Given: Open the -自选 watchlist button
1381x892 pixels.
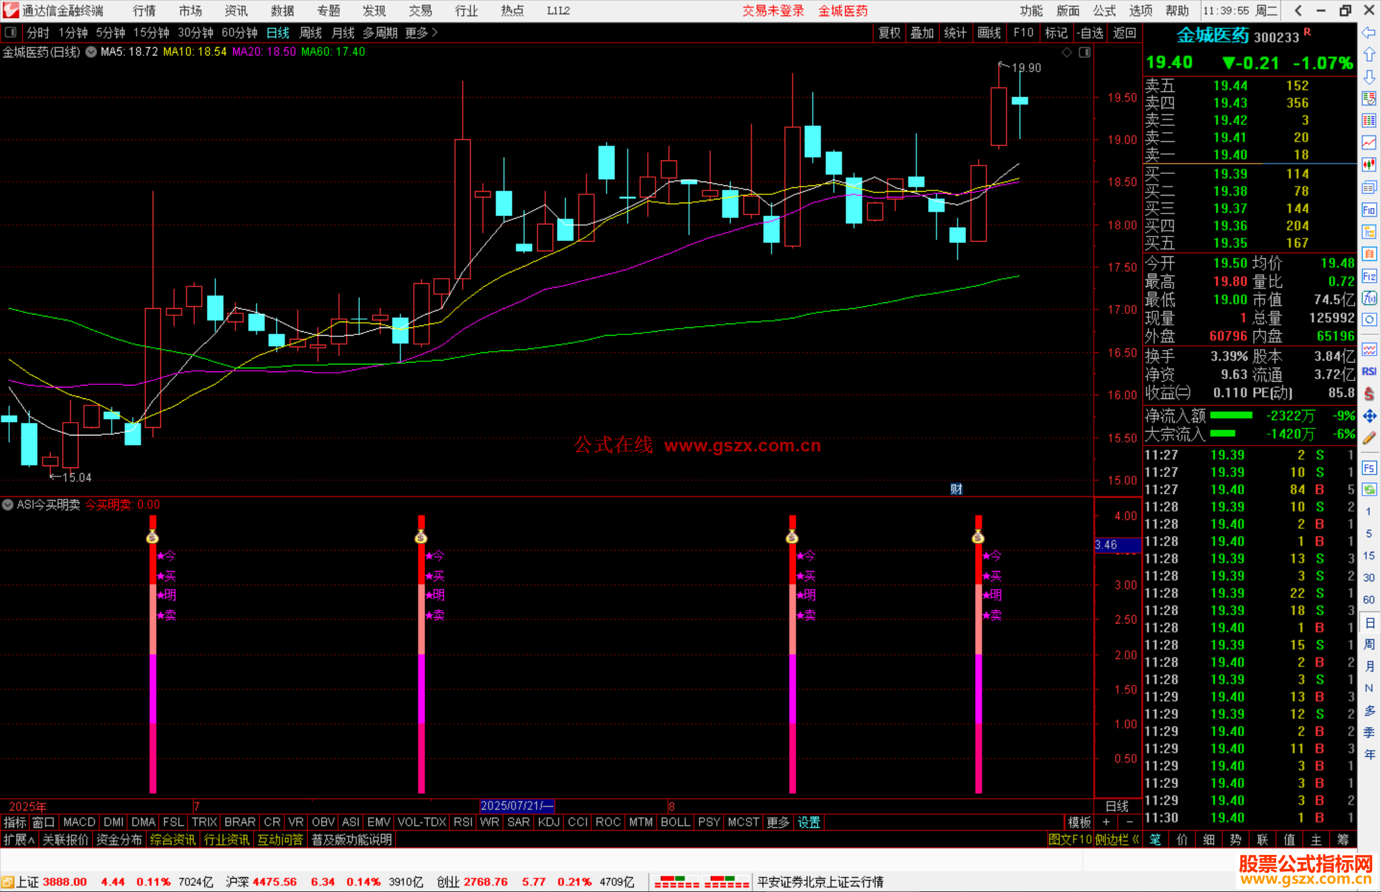Looking at the screenshot, I should (x=1090, y=33).
